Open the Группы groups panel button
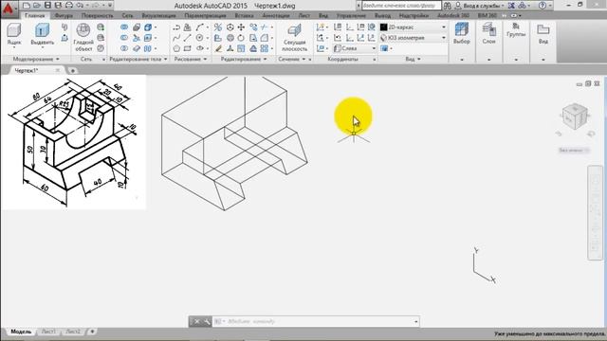The height and width of the screenshot is (341, 607). click(516, 30)
